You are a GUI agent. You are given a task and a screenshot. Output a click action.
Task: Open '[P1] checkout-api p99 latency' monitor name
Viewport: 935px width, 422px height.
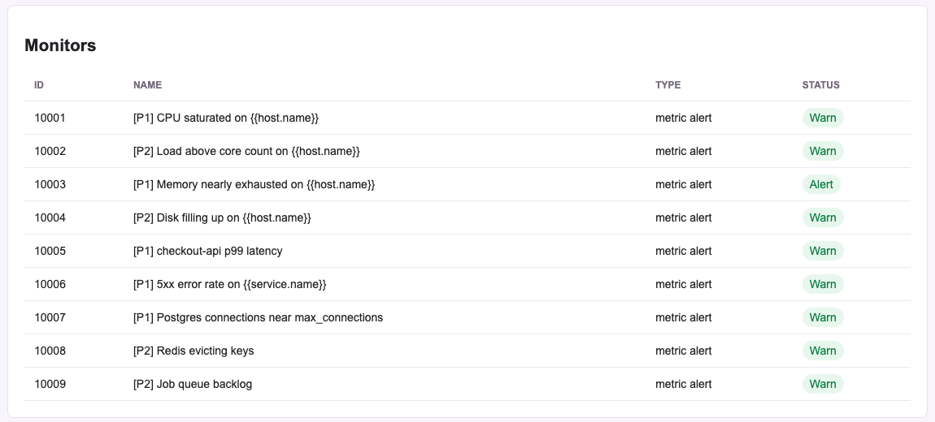207,252
